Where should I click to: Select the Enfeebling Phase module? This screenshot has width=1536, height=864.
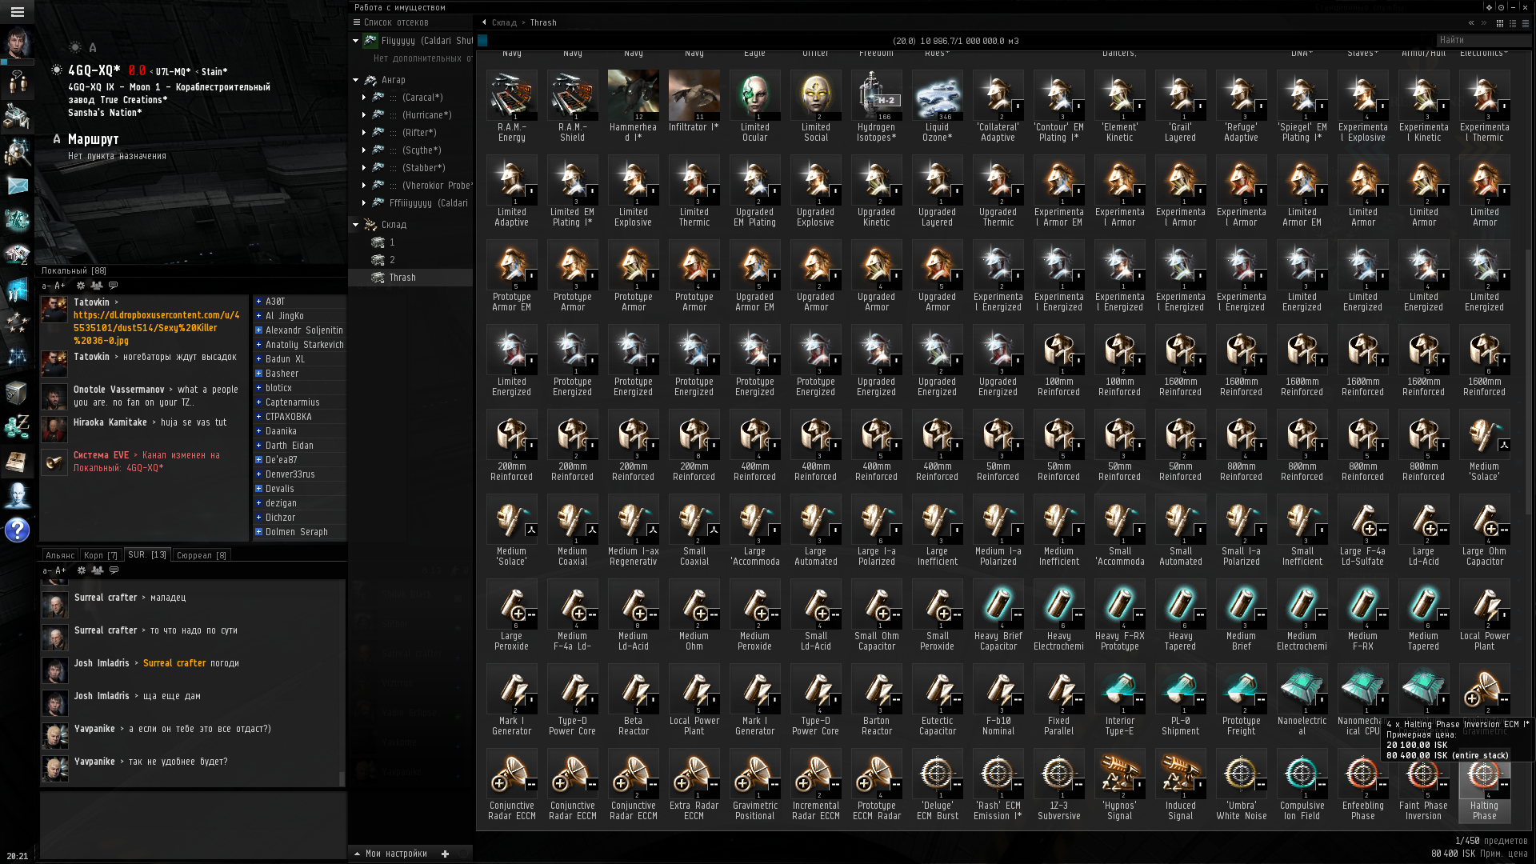tap(1362, 785)
